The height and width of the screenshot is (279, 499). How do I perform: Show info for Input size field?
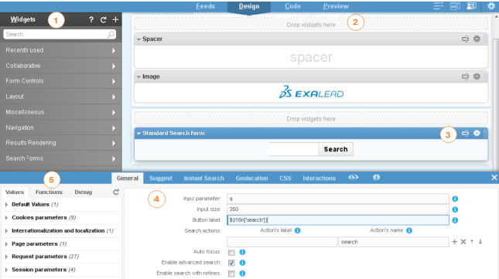click(x=455, y=209)
